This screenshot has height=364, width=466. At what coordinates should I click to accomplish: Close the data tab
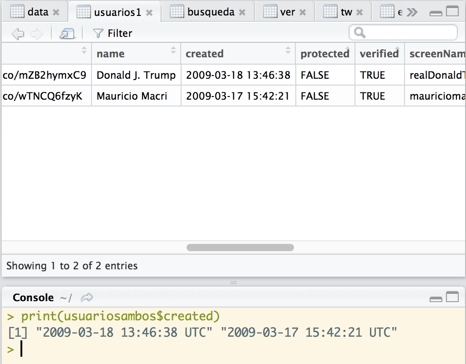(56, 12)
